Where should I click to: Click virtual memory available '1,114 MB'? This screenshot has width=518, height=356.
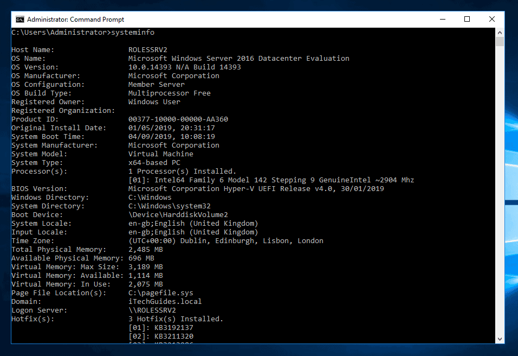pyautogui.click(x=145, y=276)
